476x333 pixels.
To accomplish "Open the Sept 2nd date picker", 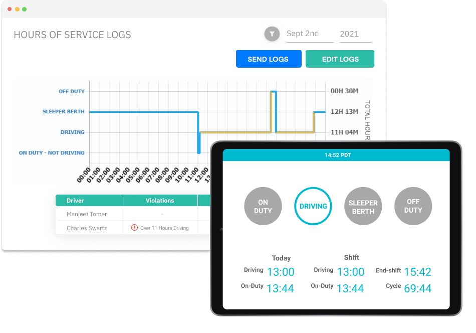I will click(x=309, y=34).
